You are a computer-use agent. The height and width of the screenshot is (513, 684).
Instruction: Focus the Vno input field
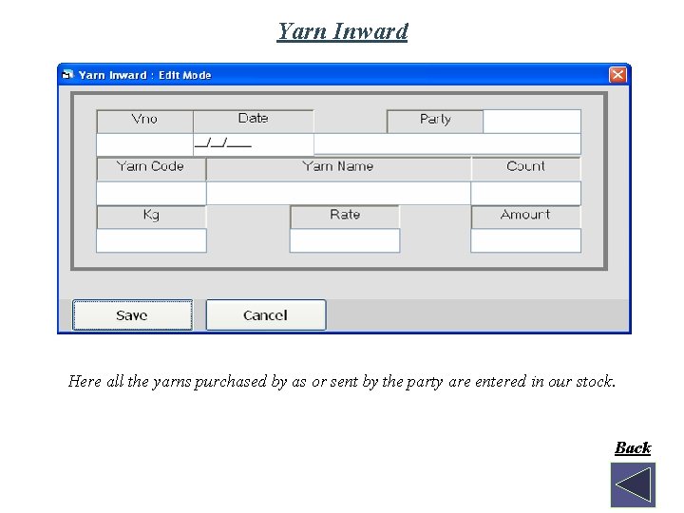144,144
